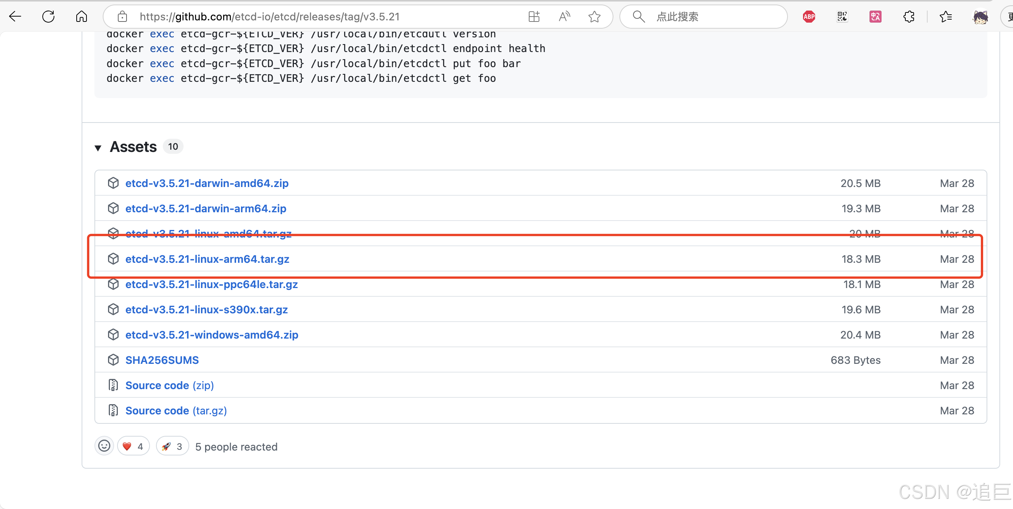Download Source code (tar.gz)
This screenshot has height=509, width=1013.
click(176, 411)
